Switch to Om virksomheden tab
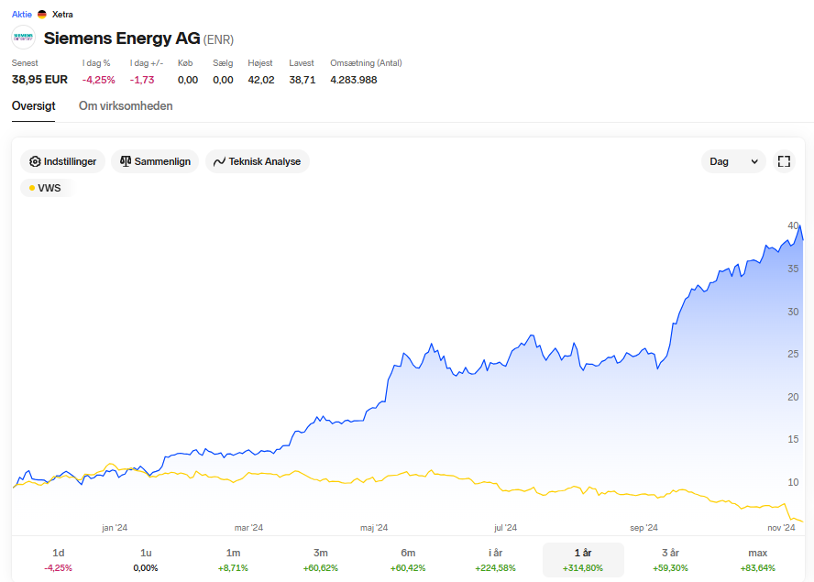814x582 pixels. coord(126,106)
